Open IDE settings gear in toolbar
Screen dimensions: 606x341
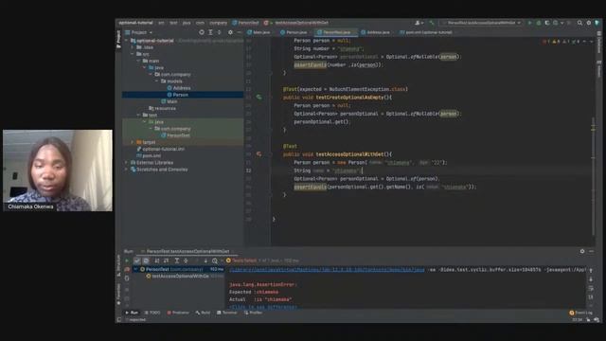(x=589, y=23)
